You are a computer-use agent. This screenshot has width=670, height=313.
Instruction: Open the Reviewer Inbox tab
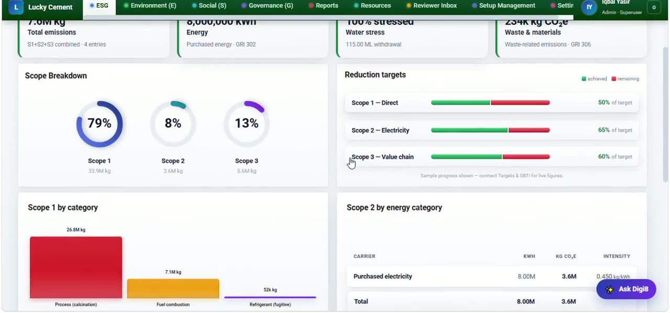431,6
